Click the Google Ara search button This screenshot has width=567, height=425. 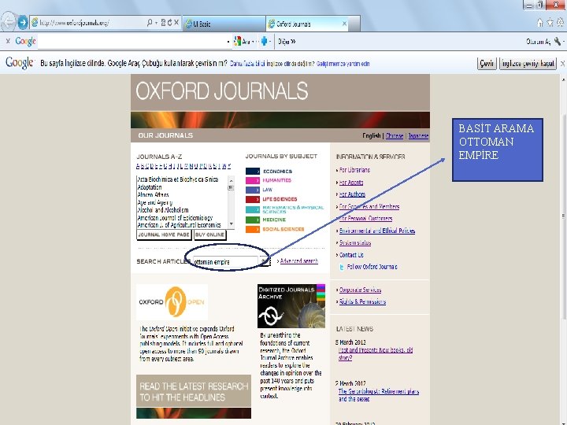(243, 42)
